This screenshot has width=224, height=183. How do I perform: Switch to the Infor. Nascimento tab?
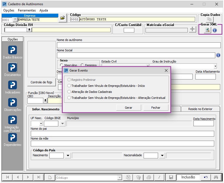tap(46, 109)
